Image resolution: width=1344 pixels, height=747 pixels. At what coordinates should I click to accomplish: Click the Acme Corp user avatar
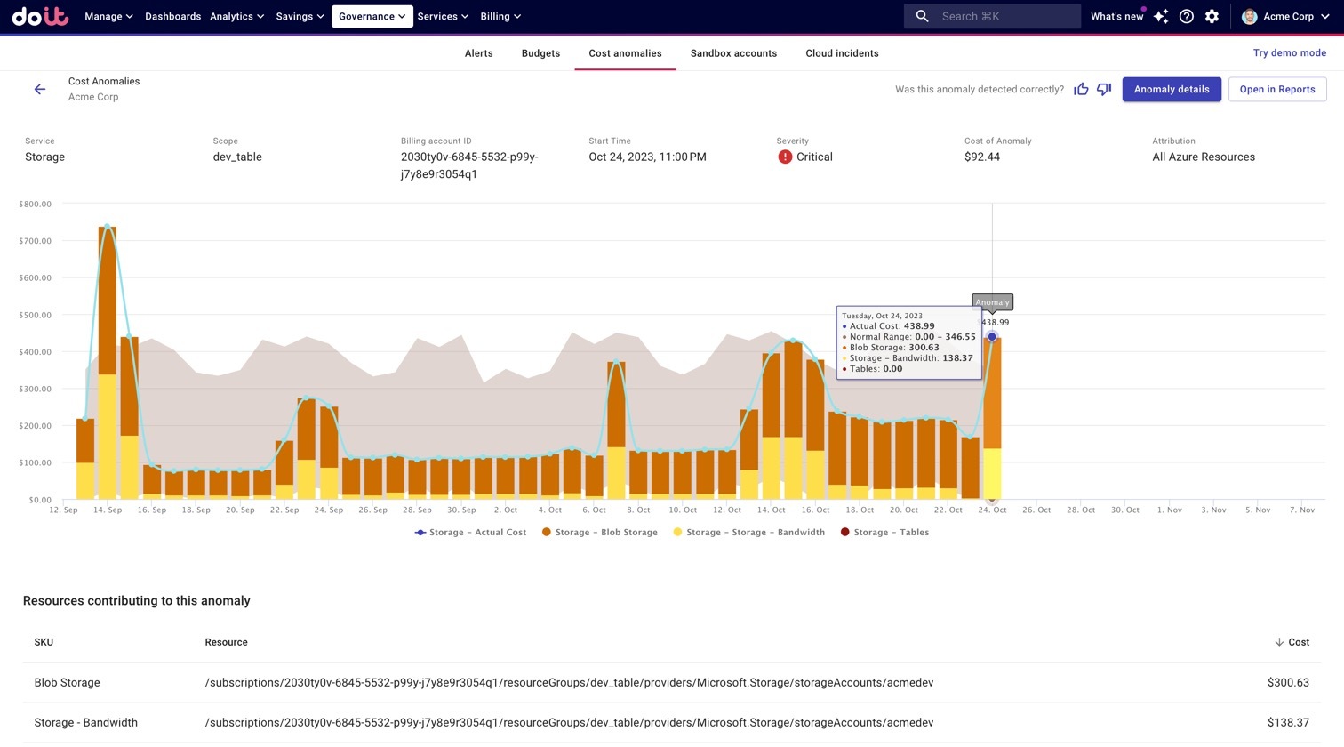pyautogui.click(x=1249, y=16)
